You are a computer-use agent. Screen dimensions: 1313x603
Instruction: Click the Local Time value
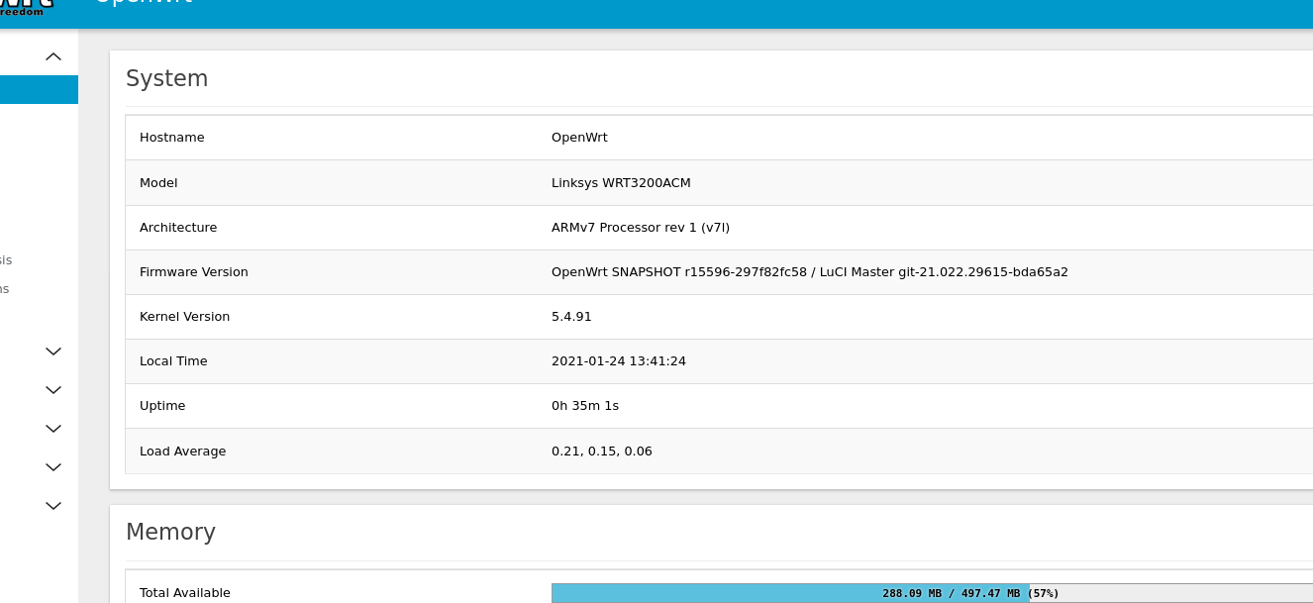(619, 360)
